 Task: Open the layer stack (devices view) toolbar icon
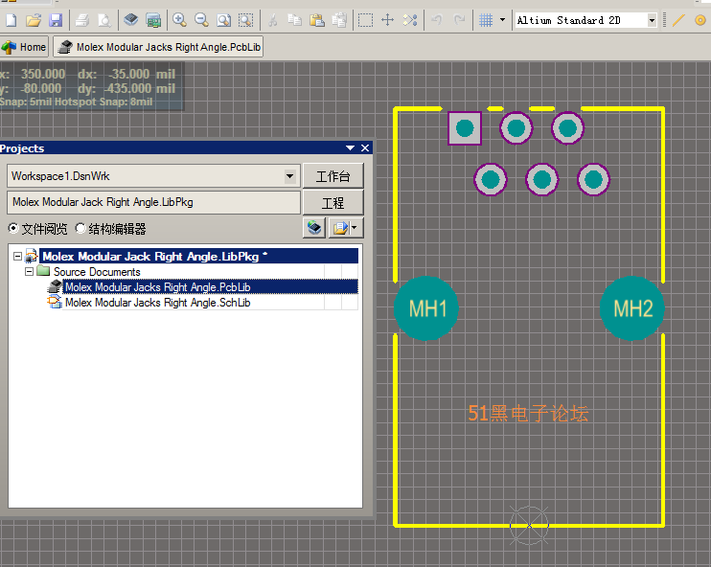click(x=131, y=20)
